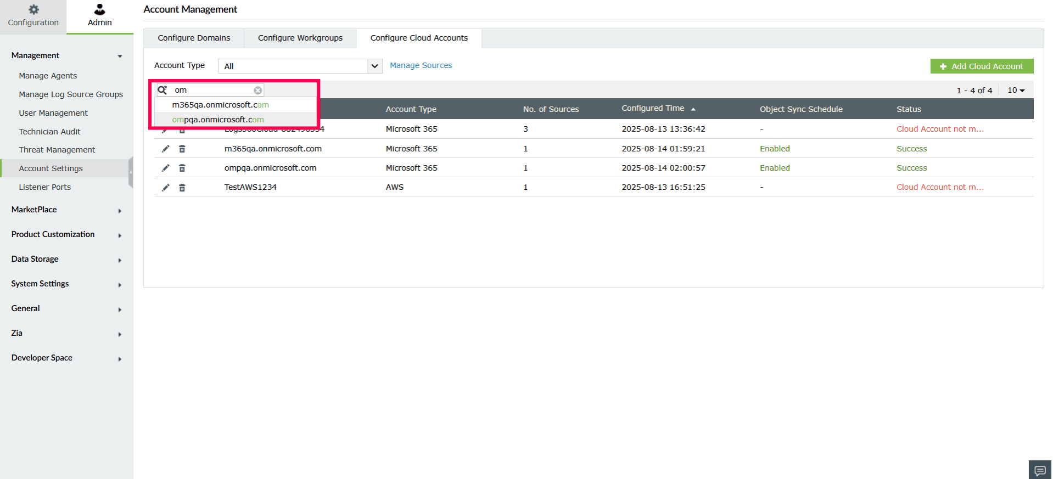The width and height of the screenshot is (1053, 479).
Task: Click the search magnifier icon
Action: (163, 90)
